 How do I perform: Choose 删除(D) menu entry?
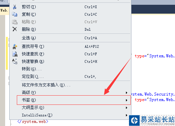click(70, 29)
